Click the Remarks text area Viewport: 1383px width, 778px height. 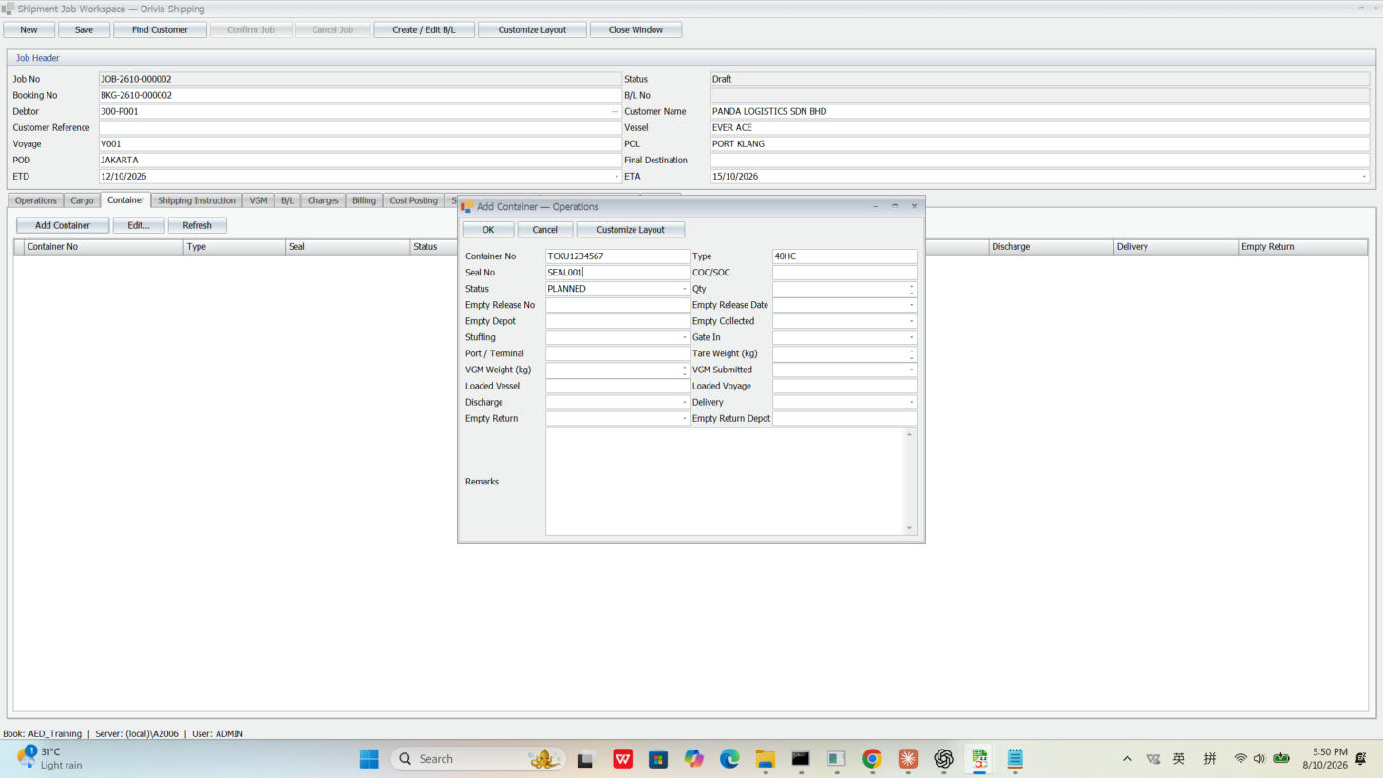[730, 482]
